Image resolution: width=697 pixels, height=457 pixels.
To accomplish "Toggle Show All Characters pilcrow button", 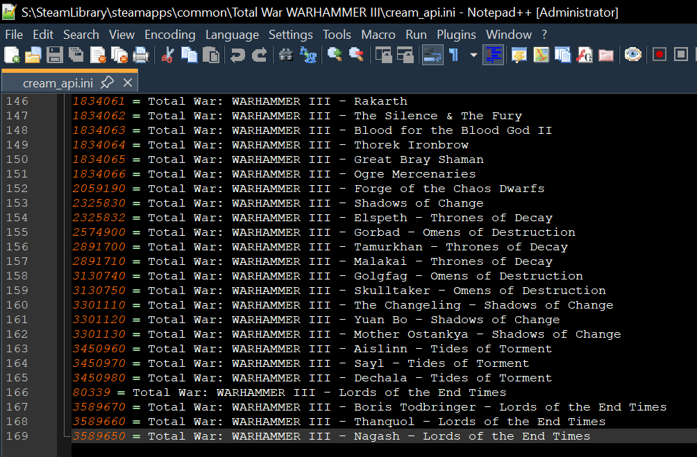I will 454,55.
